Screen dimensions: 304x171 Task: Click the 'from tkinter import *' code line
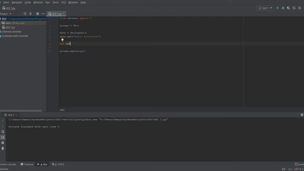point(76,18)
